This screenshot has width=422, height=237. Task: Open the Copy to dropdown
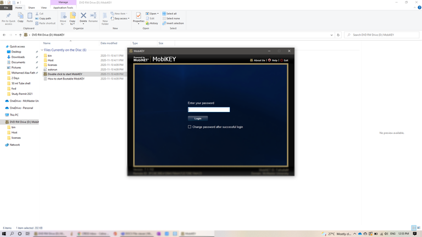(73, 22)
